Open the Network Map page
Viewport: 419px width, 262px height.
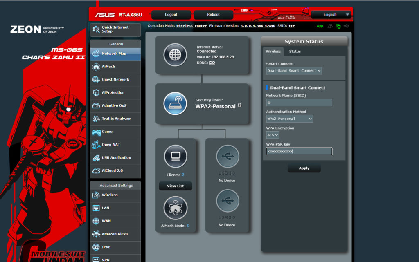(115, 54)
